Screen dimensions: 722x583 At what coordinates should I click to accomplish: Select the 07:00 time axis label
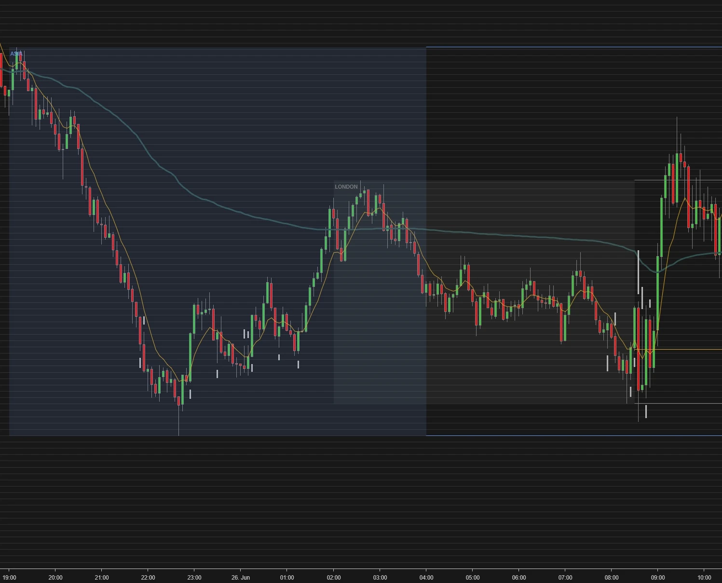pyautogui.click(x=565, y=577)
